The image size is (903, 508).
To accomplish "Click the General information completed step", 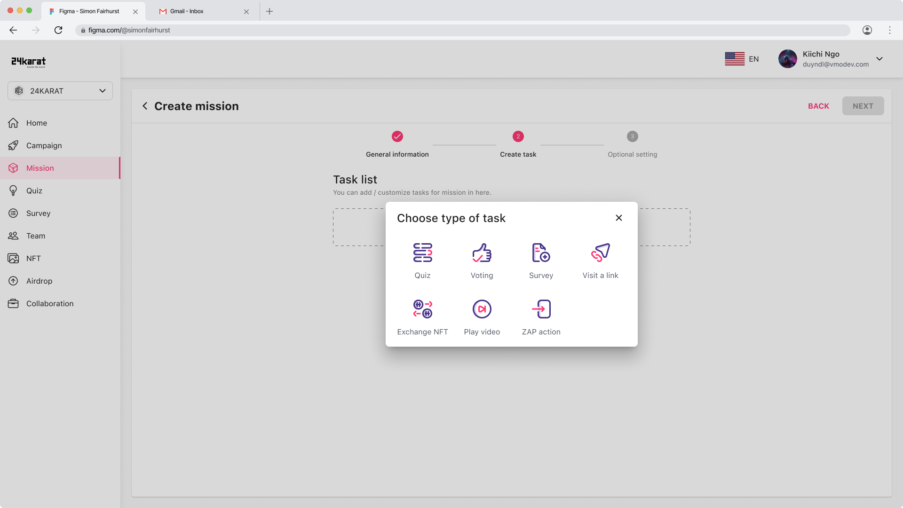I will [x=397, y=136].
